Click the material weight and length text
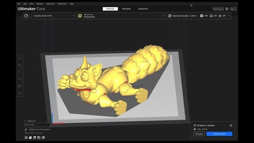Screen dimensions: 254x143 202,129
